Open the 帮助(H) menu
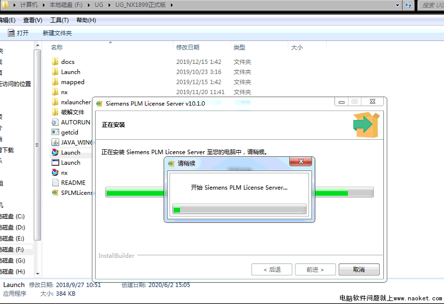This screenshot has height=304, width=444. pyautogui.click(x=86, y=20)
